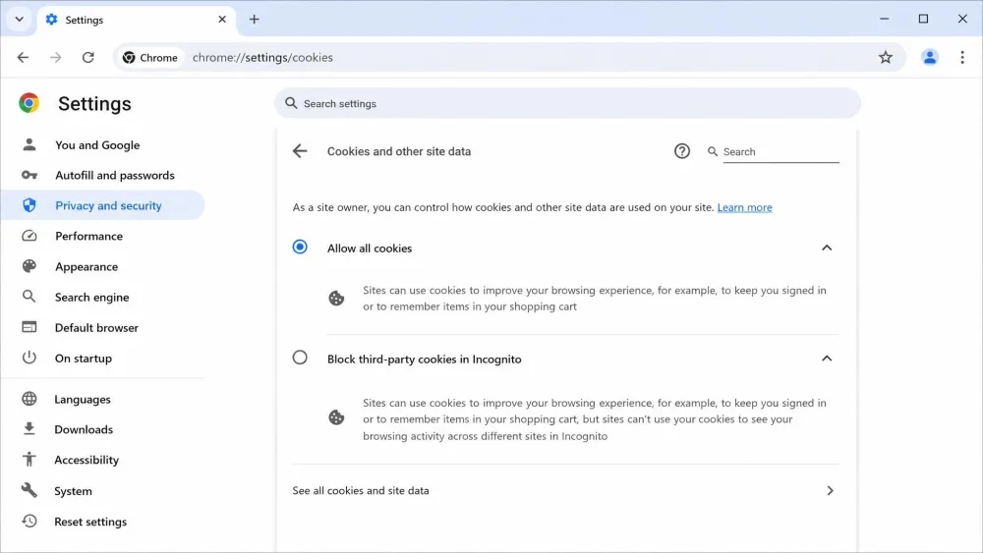Click the power icon for On startup
Screen dimensions: 983x553
pyautogui.click(x=29, y=358)
